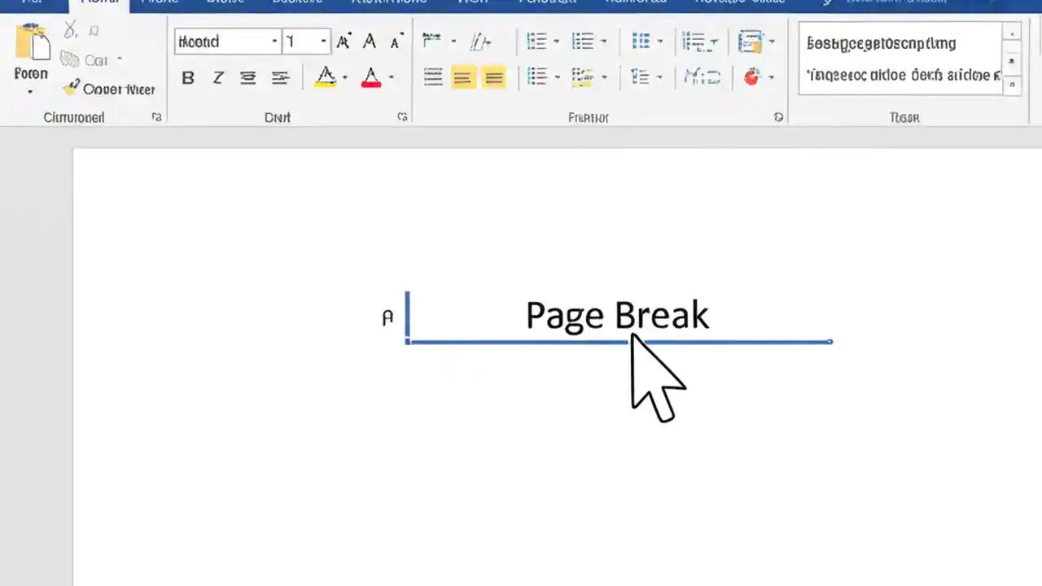Click the multilevel list icon
The height and width of the screenshot is (586, 1042).
tap(641, 42)
